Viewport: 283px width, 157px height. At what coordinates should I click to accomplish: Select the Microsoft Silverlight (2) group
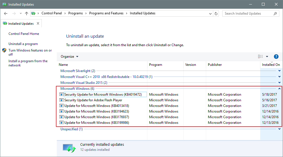pyautogui.click(x=78, y=71)
